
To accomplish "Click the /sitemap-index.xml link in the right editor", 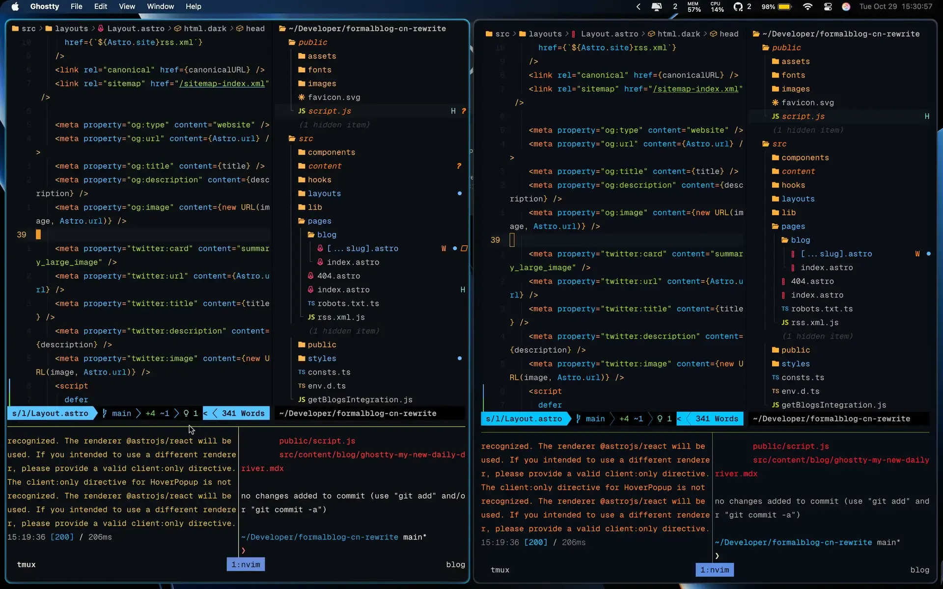I will click(696, 89).
